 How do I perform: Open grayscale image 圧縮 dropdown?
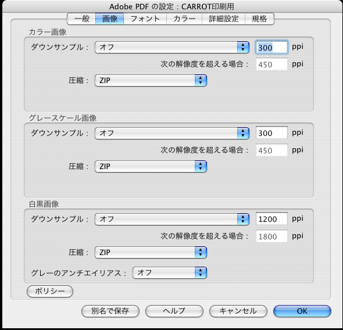pos(151,166)
